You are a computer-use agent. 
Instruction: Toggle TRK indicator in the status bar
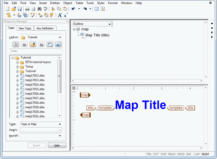point(149,154)
